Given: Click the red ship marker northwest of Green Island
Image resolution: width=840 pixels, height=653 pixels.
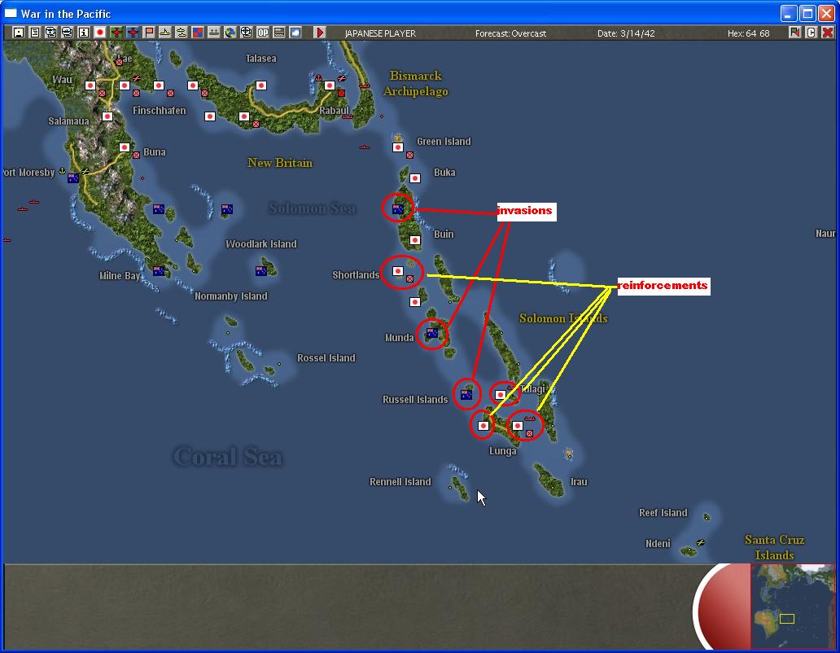Looking at the screenshot, I should pyautogui.click(x=365, y=147).
